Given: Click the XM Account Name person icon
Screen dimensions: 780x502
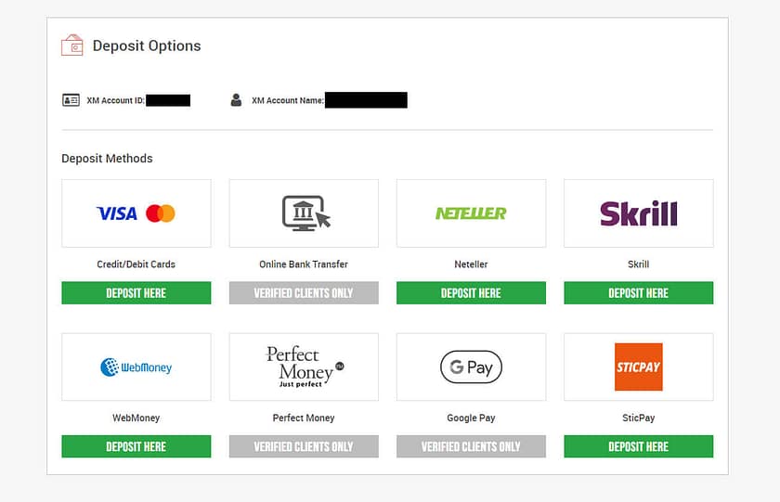Looking at the screenshot, I should 236,100.
